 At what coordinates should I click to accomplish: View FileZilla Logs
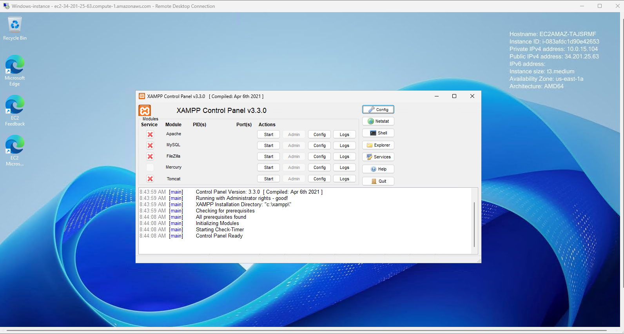tap(345, 156)
